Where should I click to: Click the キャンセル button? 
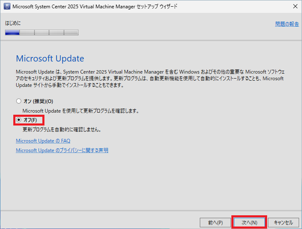click(283, 223)
